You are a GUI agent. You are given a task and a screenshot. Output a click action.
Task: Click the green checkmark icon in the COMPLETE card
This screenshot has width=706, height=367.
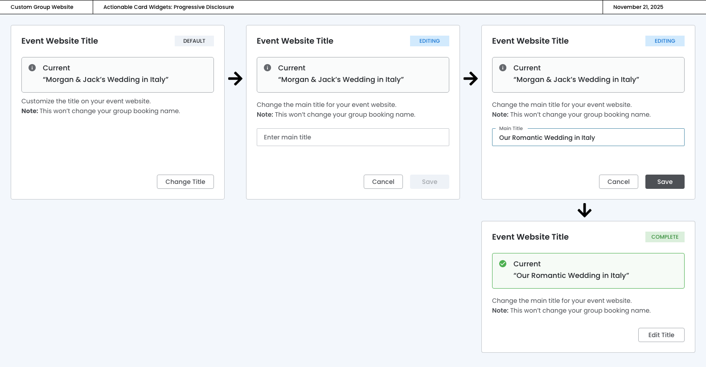tap(503, 264)
